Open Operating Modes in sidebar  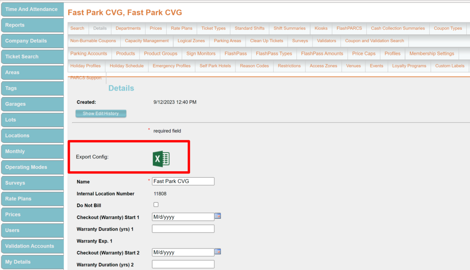[33, 167]
